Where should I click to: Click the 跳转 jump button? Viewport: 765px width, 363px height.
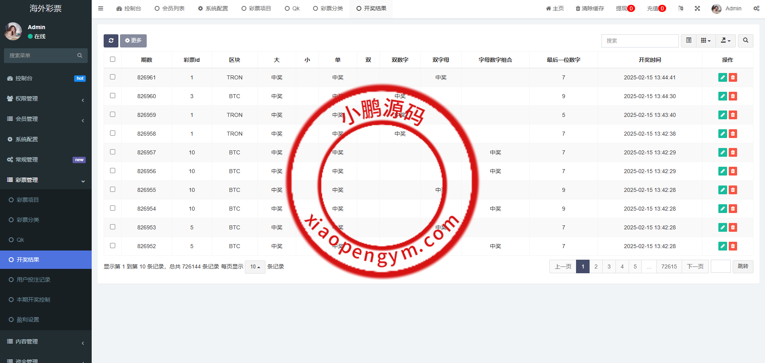click(x=743, y=266)
